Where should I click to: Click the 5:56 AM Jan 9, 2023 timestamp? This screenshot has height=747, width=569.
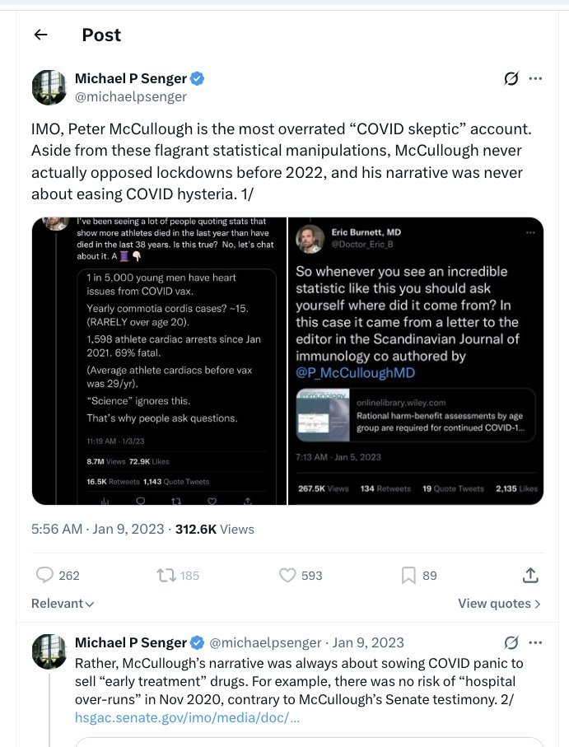pyautogui.click(x=98, y=530)
